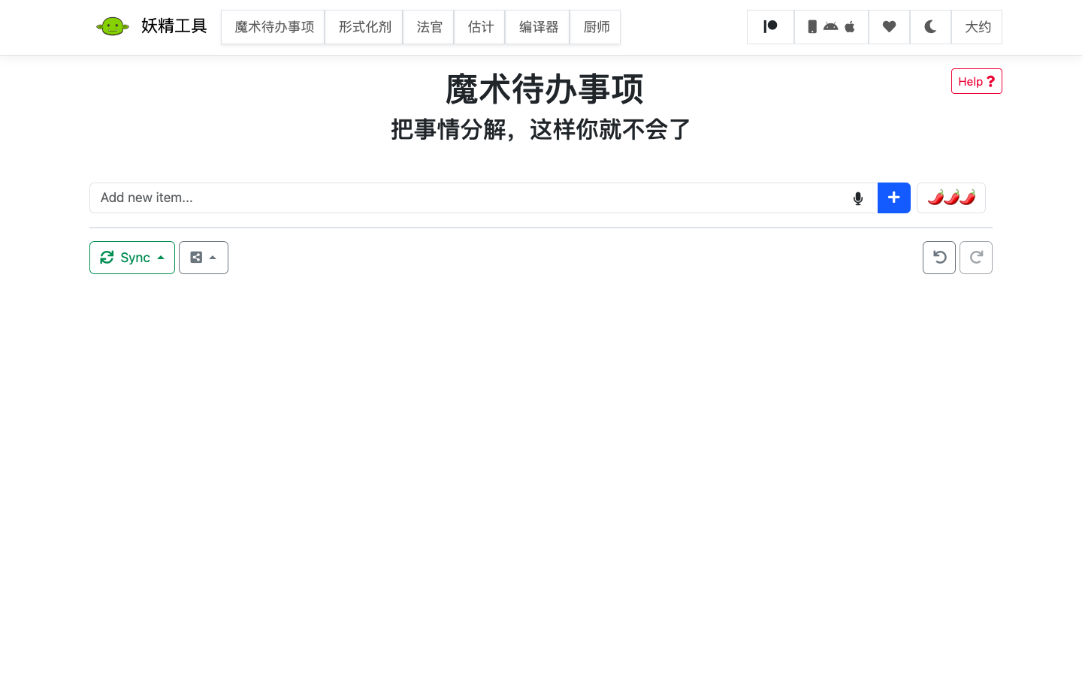Redo the last undone action

click(975, 258)
